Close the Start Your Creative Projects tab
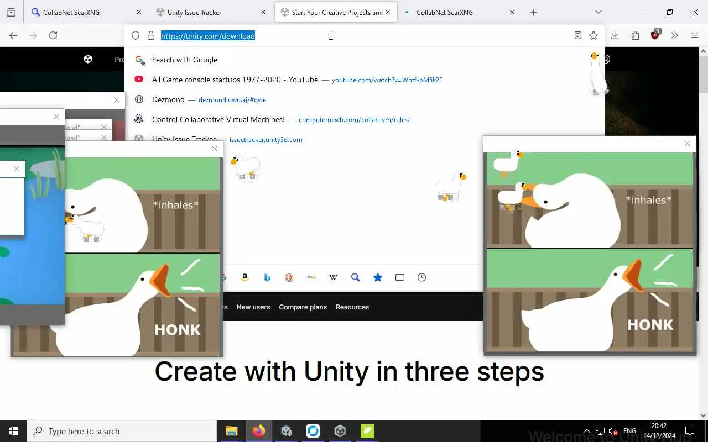This screenshot has height=442, width=708. click(388, 12)
